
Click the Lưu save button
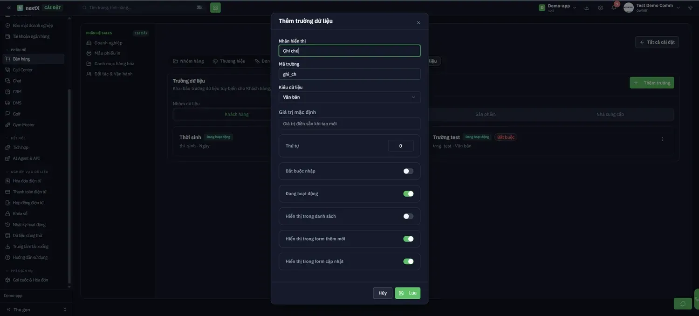[x=408, y=293]
